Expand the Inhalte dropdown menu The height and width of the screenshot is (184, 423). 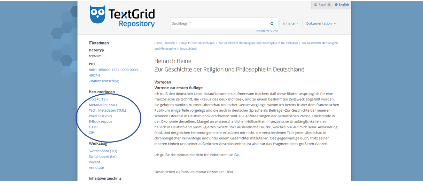click(291, 24)
